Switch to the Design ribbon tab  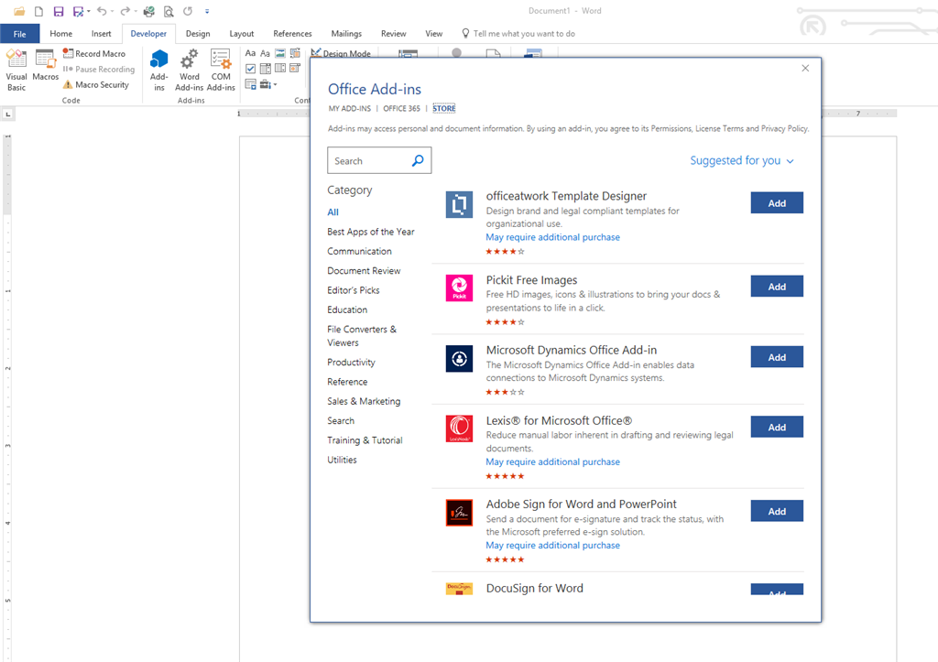[198, 34]
